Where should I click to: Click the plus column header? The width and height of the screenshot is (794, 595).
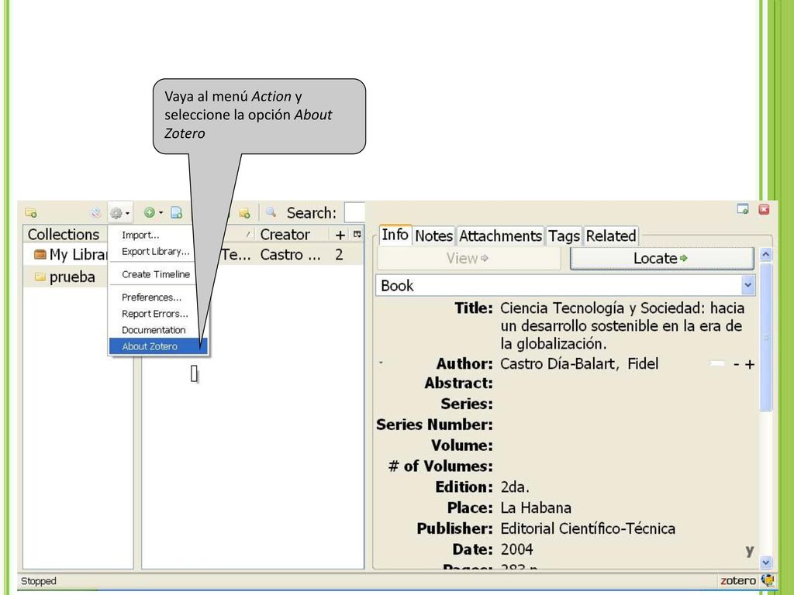pos(340,235)
